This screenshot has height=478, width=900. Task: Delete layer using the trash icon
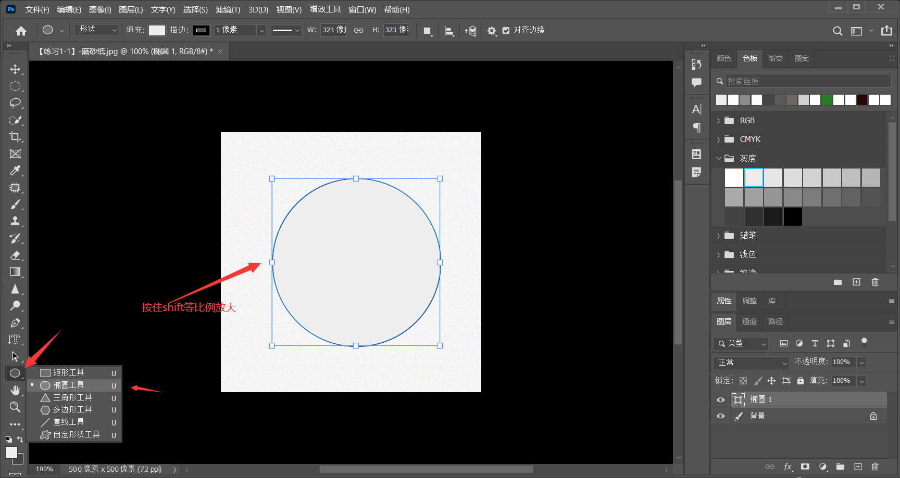(875, 467)
